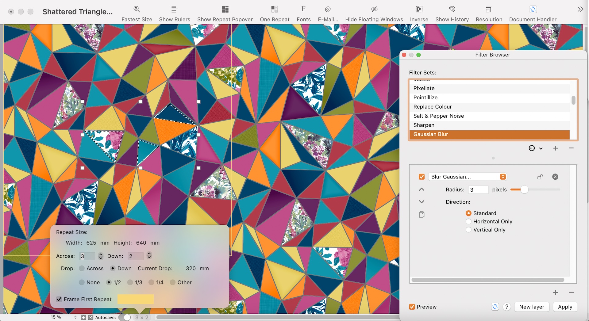The height and width of the screenshot is (321, 589).
Task: Click the yellow frame colour swatch
Action: [x=136, y=299]
